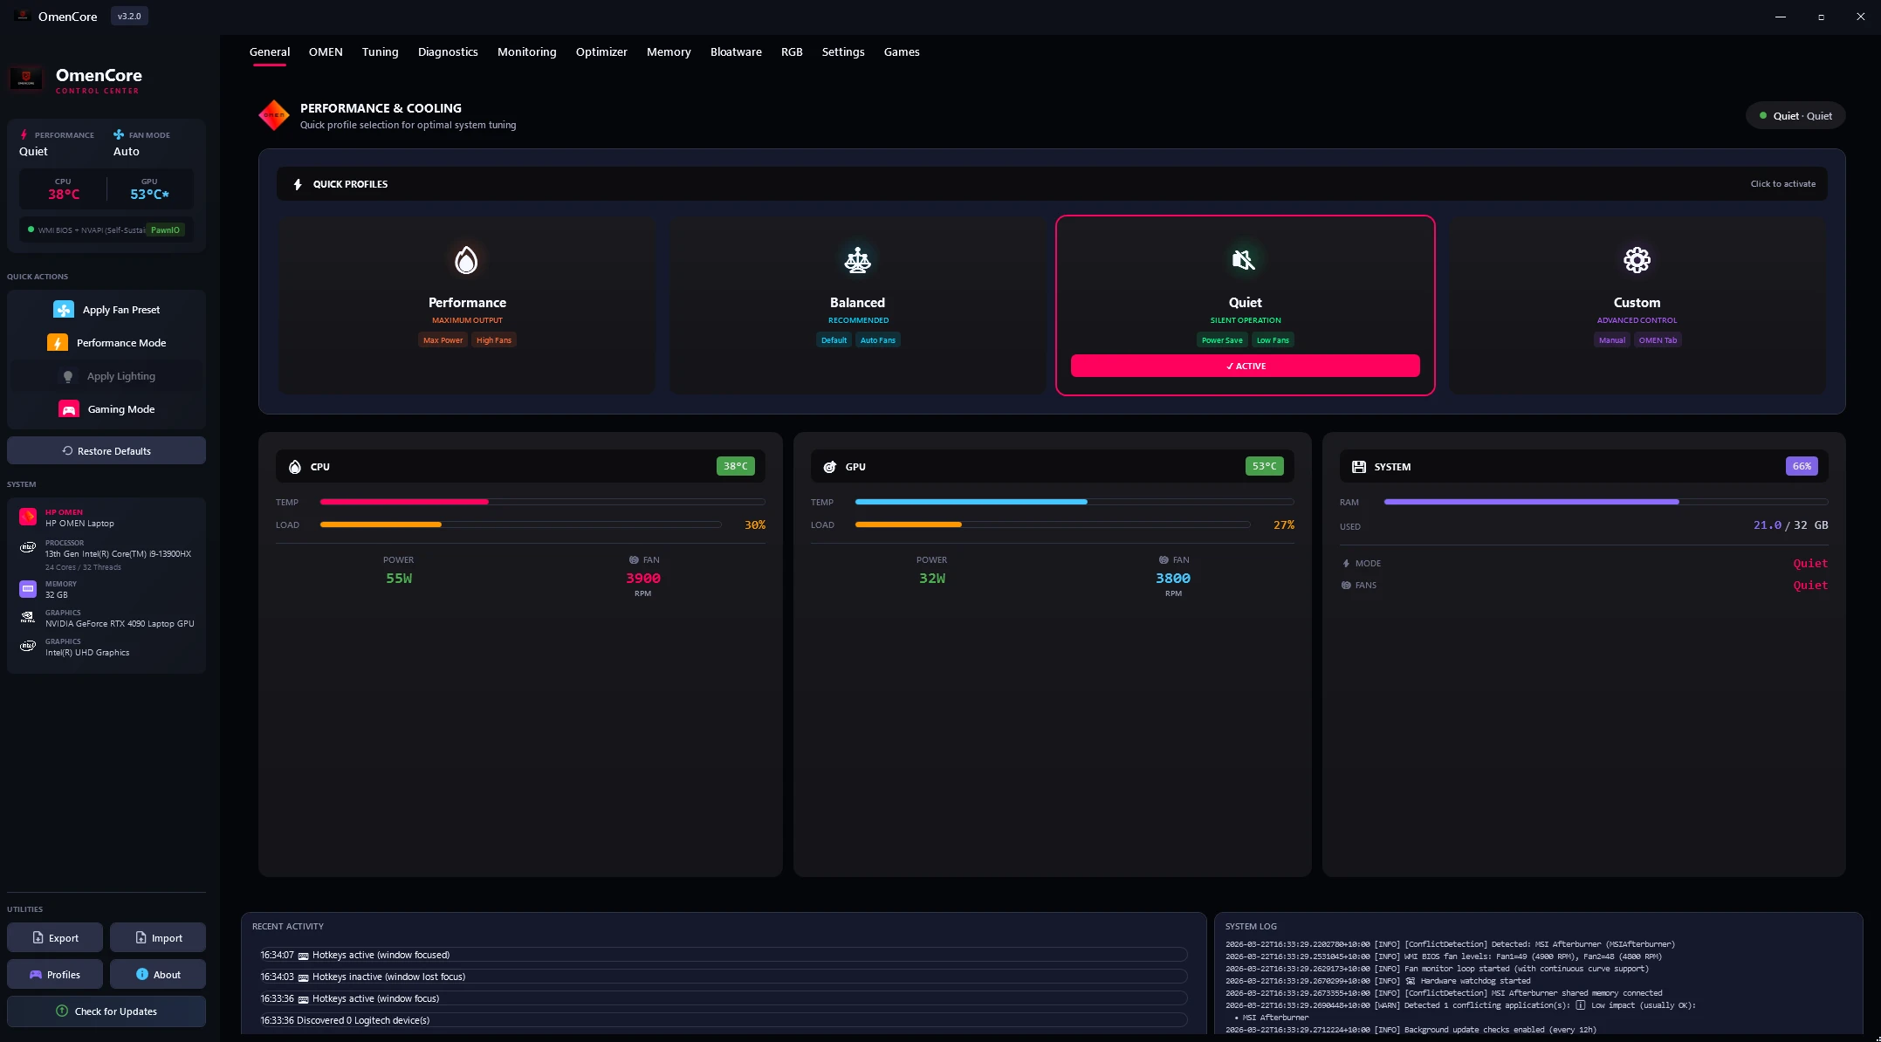Click the ACTIVE button on Quiet profile
1881x1042 pixels.
[x=1246, y=366]
